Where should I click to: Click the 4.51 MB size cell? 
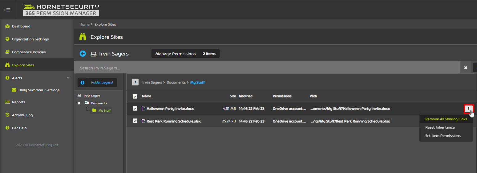click(x=229, y=109)
